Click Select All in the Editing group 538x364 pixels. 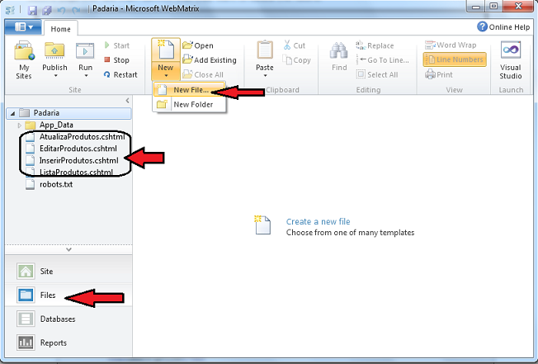click(x=377, y=74)
